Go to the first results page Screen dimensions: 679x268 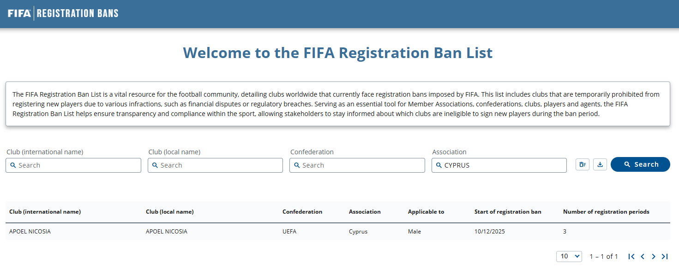631,256
